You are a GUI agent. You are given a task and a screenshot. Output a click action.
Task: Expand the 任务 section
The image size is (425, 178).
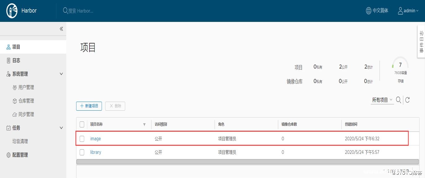(x=61, y=128)
